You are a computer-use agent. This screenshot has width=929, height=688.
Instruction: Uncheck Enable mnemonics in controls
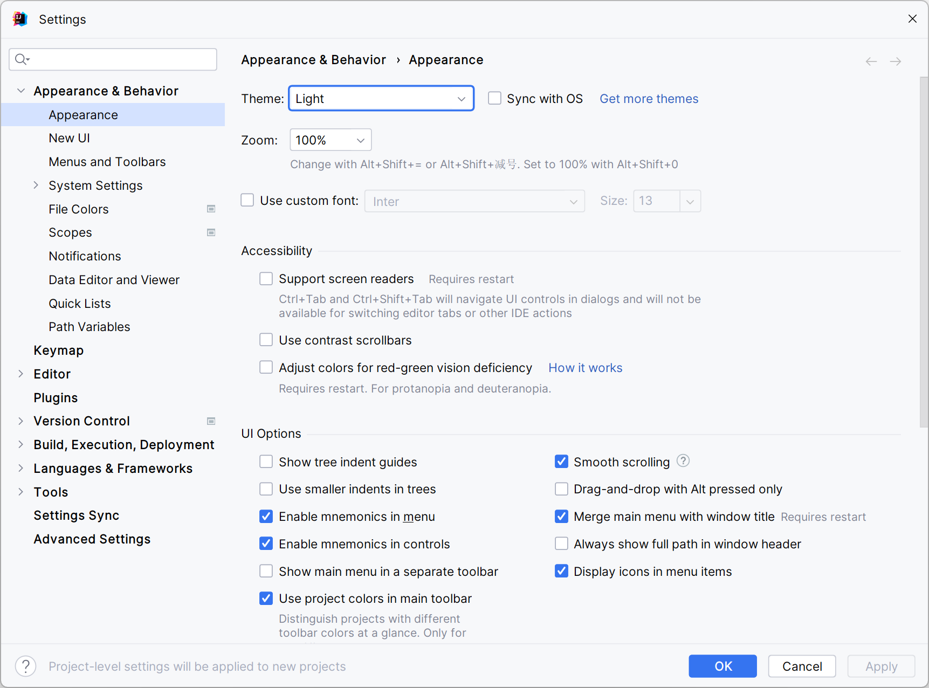(266, 543)
